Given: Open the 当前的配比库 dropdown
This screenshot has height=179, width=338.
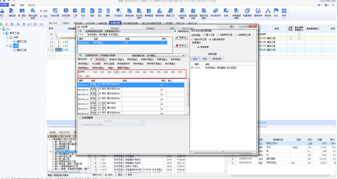Looking at the screenshot, I should (x=183, y=55).
